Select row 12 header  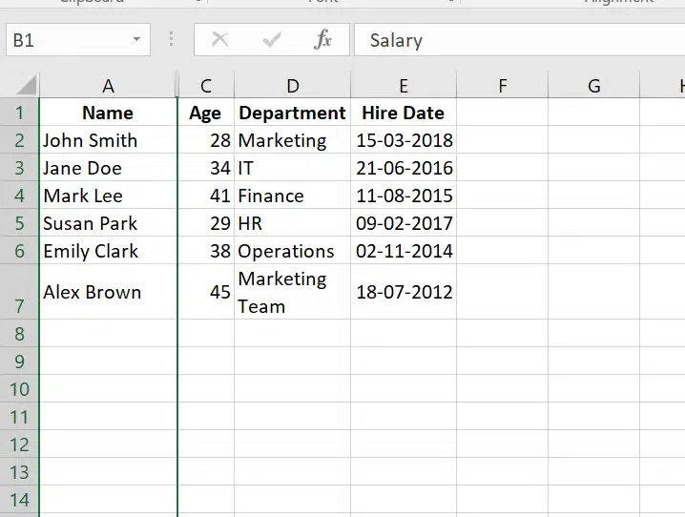click(19, 445)
